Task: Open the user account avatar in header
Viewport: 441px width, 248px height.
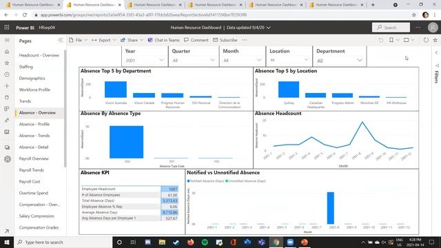Action: coord(433,28)
